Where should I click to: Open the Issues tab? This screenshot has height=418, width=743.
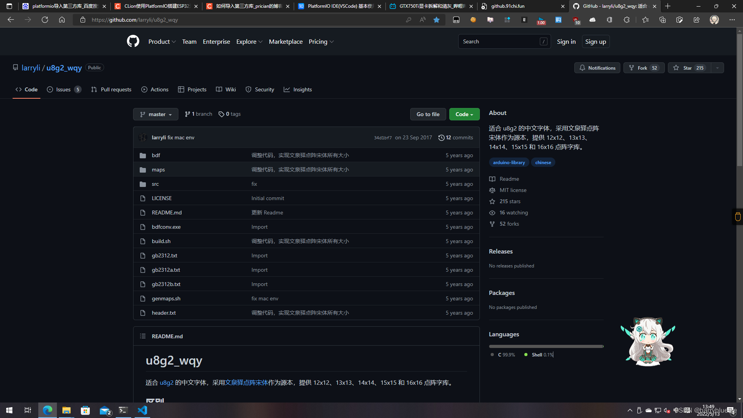[64, 89]
